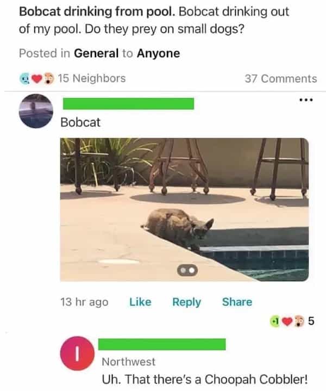This screenshot has height=391, width=326.
Task: View the 15 Neighbors reactions list
Action: point(92,78)
